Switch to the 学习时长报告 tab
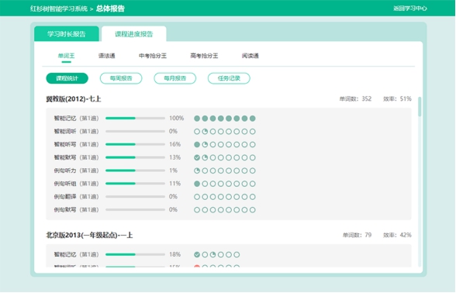456x293 pixels. [67, 34]
